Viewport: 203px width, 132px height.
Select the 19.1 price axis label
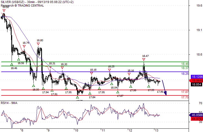point(199,30)
